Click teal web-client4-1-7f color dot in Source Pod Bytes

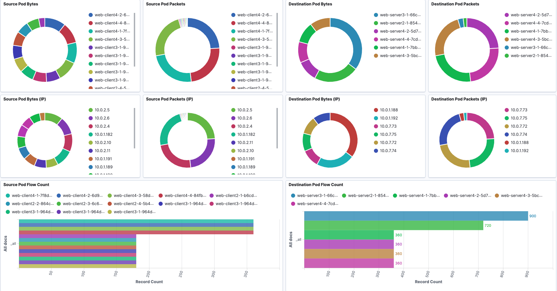91,31
